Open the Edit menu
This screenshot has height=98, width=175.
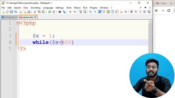(10, 8)
